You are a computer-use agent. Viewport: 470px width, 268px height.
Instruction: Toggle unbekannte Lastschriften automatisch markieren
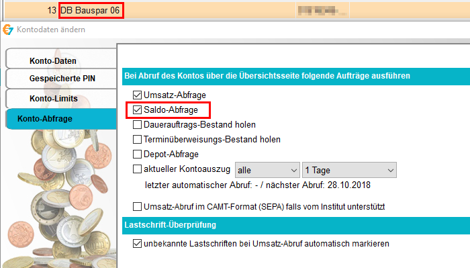pyautogui.click(x=137, y=243)
